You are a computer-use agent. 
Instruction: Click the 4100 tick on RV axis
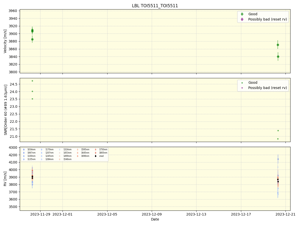click(x=13, y=162)
